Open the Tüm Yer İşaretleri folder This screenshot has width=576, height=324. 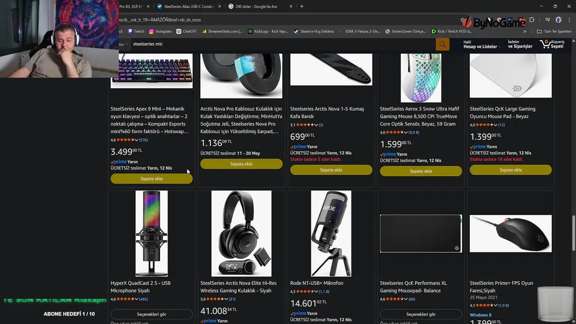point(554,31)
